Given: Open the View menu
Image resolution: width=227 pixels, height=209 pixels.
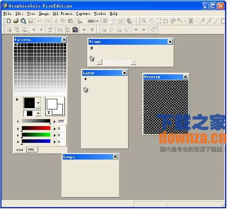Looking at the screenshot, I should tap(31, 14).
